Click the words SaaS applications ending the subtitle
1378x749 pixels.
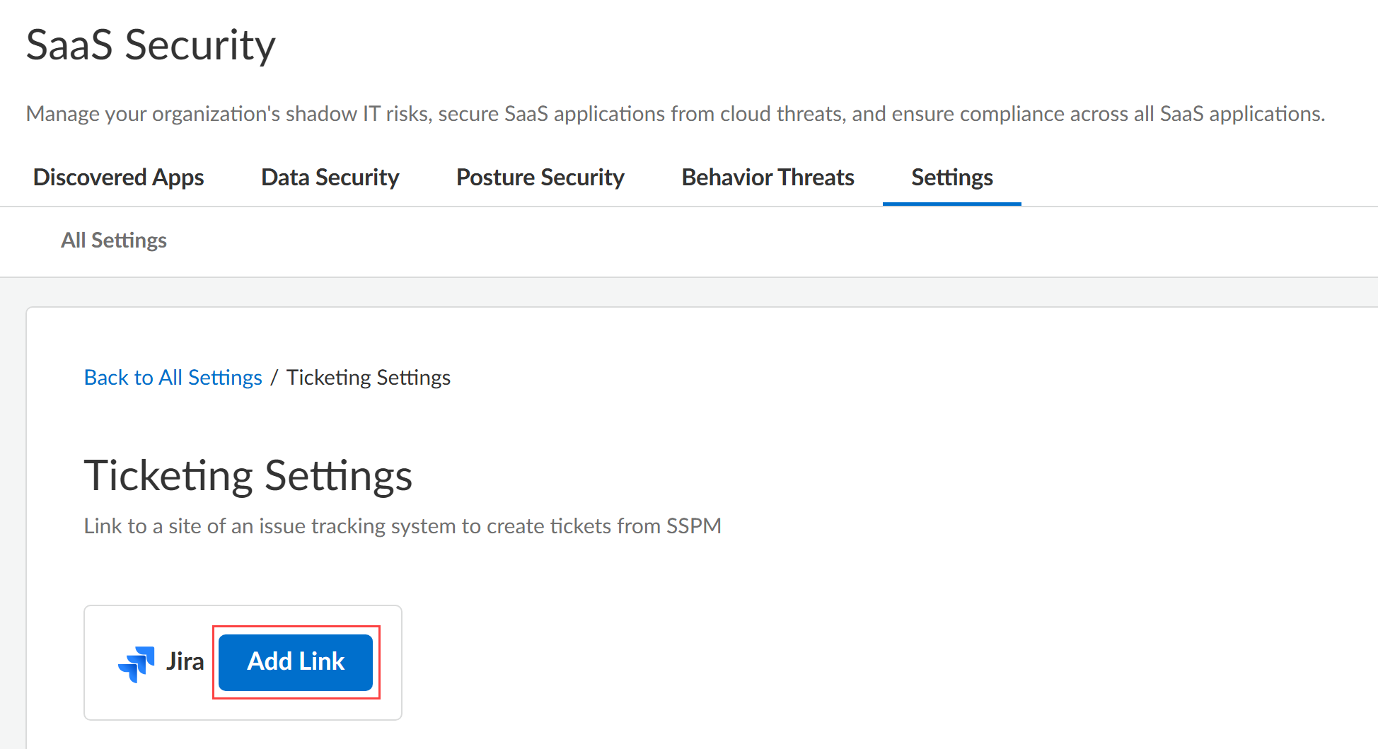click(x=1241, y=114)
